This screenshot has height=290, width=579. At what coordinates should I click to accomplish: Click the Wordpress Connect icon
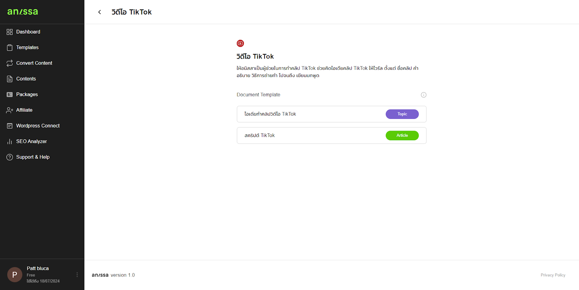(x=10, y=126)
